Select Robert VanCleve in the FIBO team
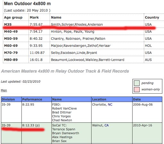The image size is (164, 144). click(x=64, y=108)
